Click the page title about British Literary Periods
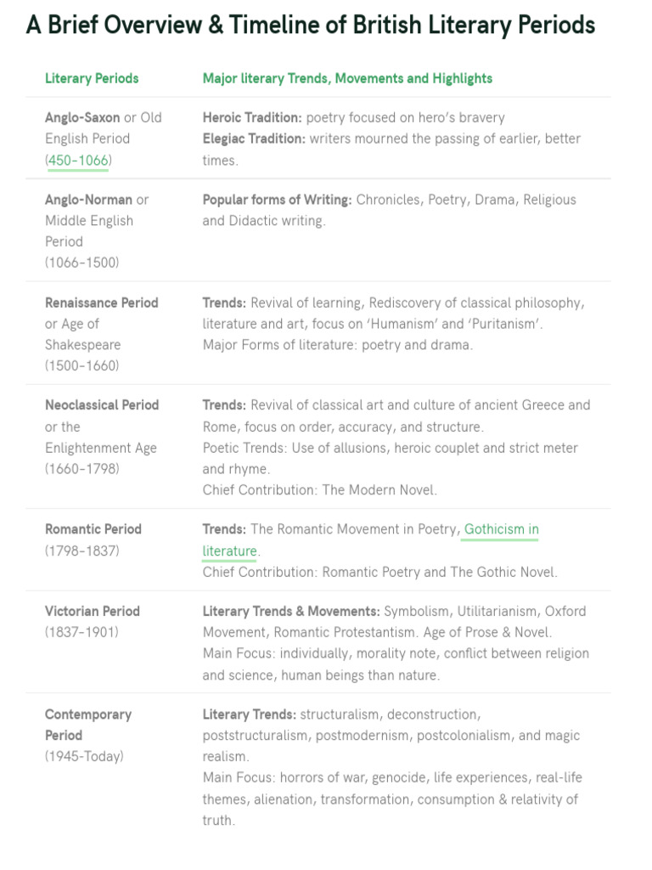652x870 pixels. coord(310,25)
